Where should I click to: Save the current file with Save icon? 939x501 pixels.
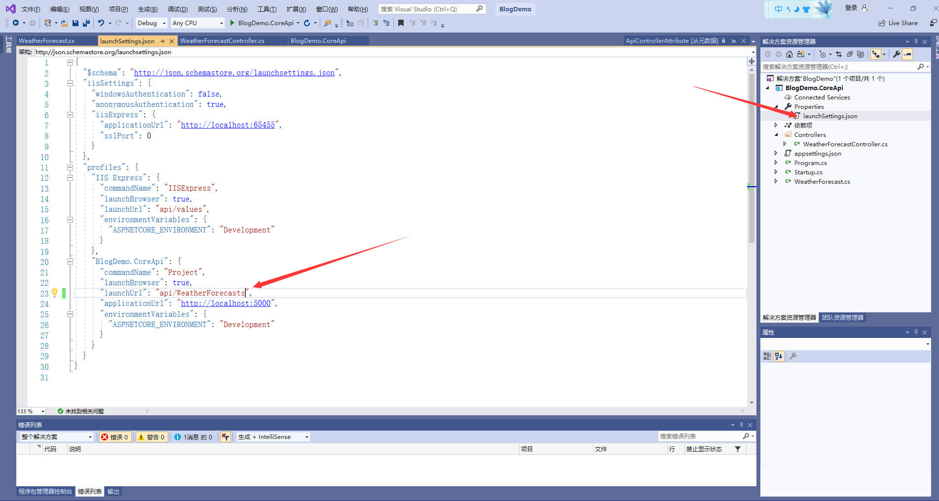point(75,23)
